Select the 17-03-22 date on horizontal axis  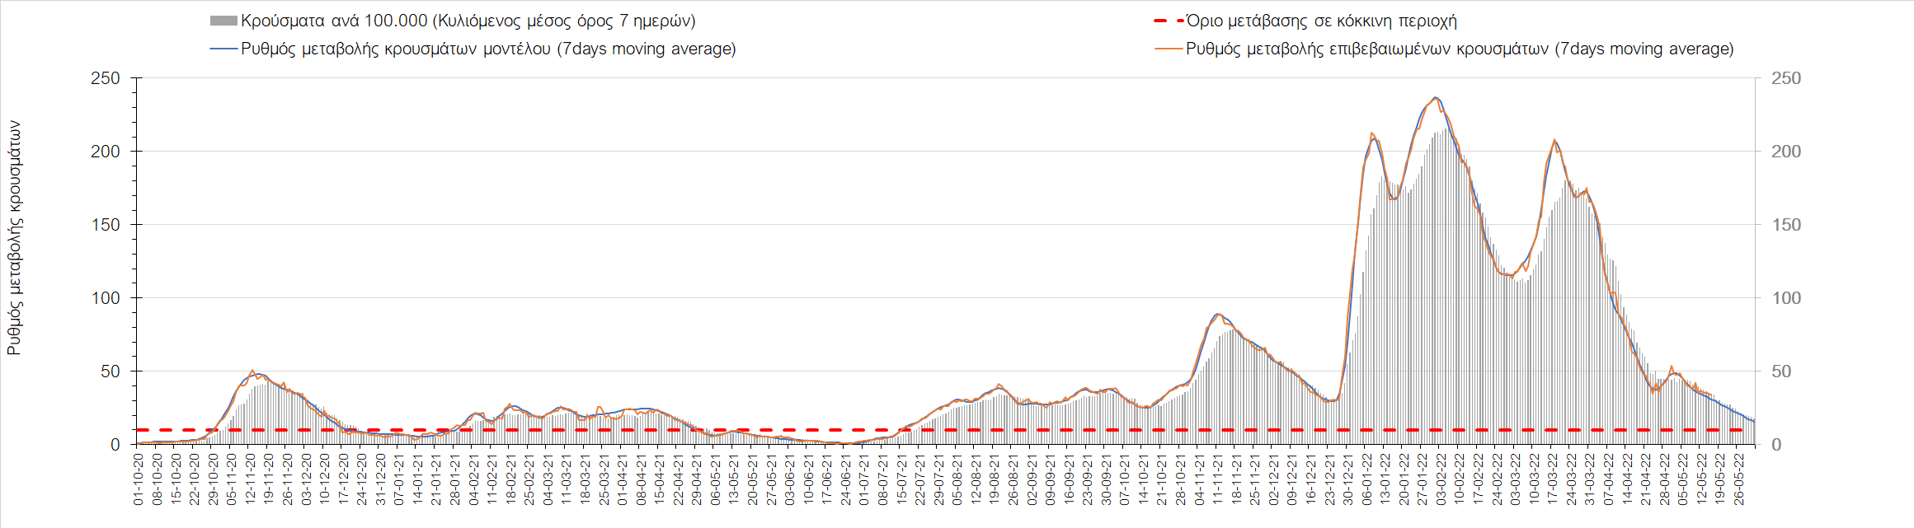[1552, 479]
